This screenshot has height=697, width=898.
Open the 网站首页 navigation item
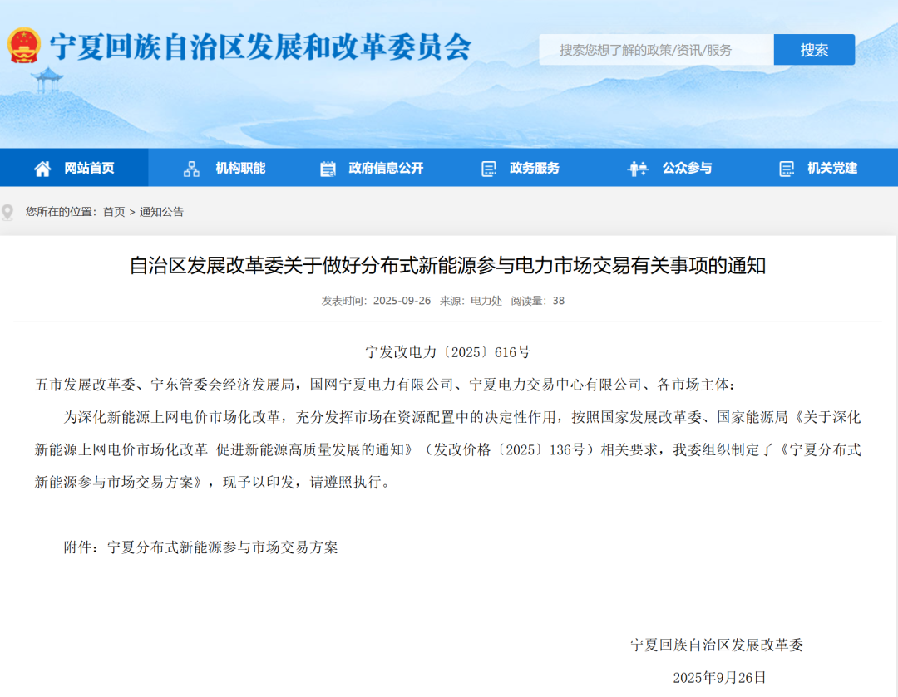[83, 168]
